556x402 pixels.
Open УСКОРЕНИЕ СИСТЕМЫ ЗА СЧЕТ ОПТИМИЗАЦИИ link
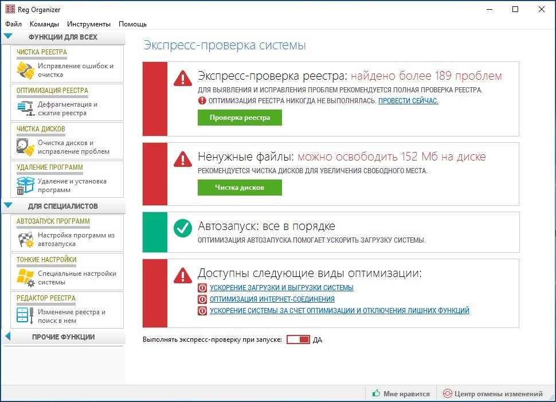point(339,311)
